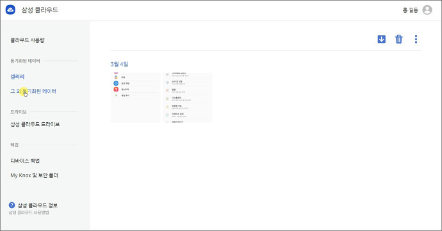Select 갤러리 in the sidebar
442x231 pixels.
pos(17,77)
